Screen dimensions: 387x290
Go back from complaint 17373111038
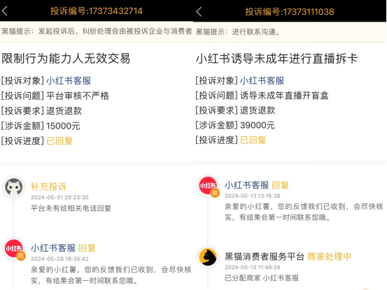coord(199,12)
